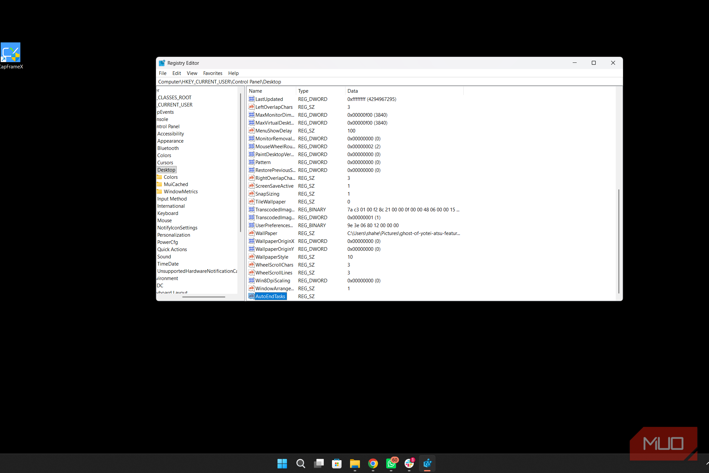The width and height of the screenshot is (709, 473).
Task: Select the PowerCfg key
Action: click(167, 242)
